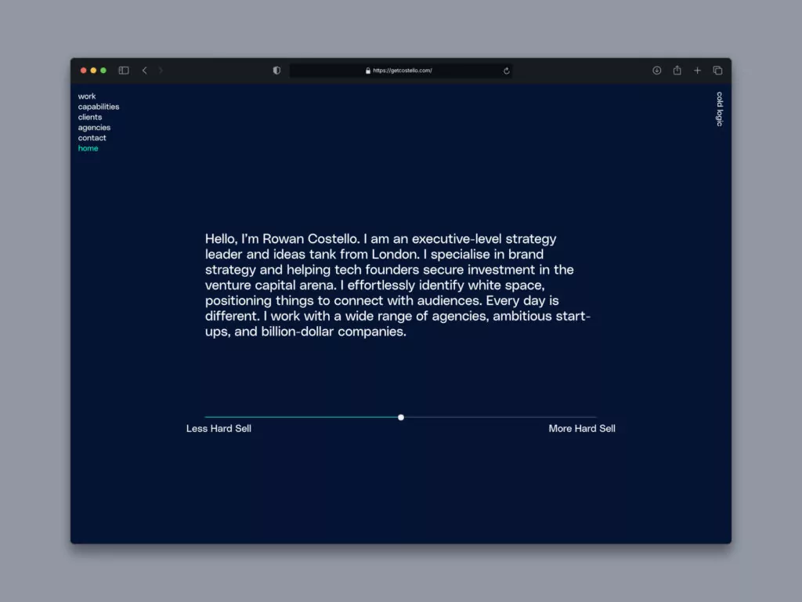Screen dimensions: 802x602
Task: Open the work menu item
Action: tap(87, 96)
